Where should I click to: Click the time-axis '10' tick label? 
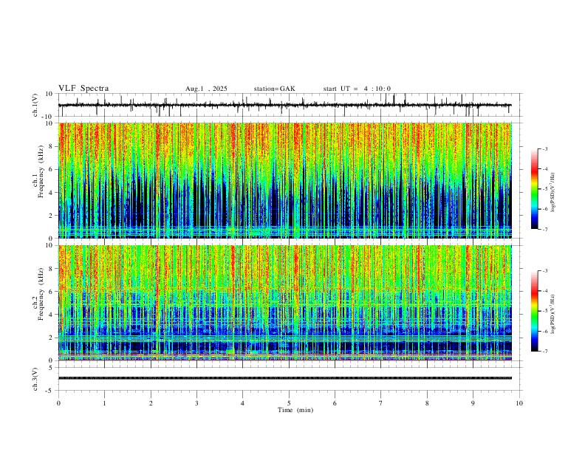tap(519, 403)
